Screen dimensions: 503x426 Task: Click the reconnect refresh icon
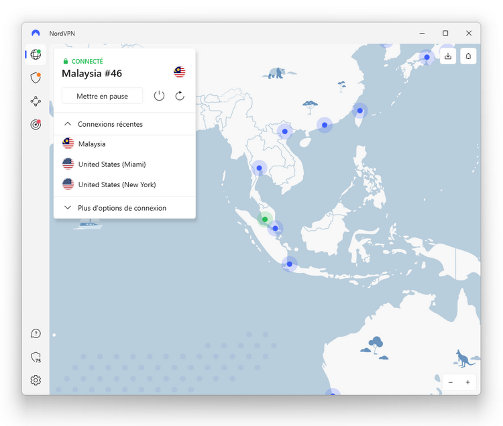tap(180, 96)
